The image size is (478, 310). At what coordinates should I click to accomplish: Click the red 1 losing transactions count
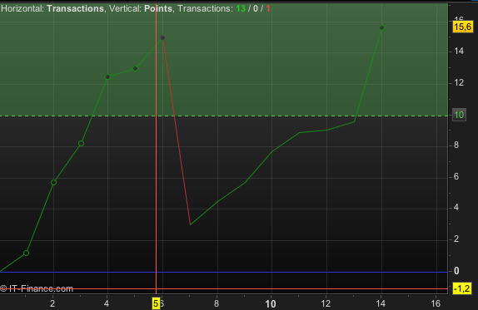click(x=268, y=8)
